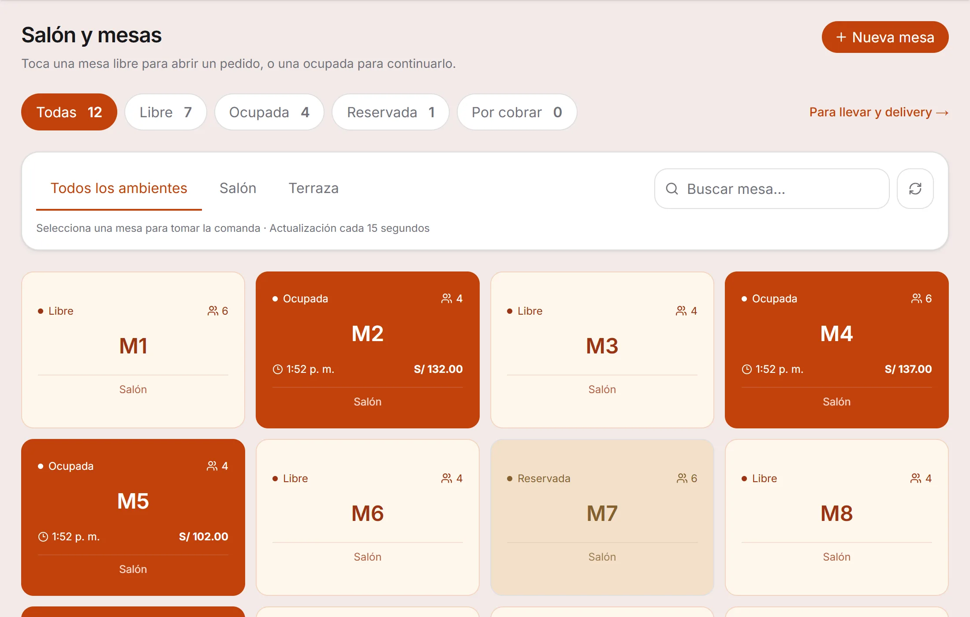The width and height of the screenshot is (970, 617).
Task: Click the clock icon on M4 card
Action: coord(747,369)
